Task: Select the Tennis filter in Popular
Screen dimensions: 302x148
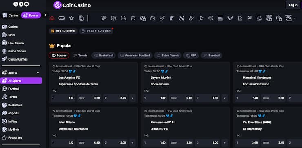Action: tap(80, 56)
